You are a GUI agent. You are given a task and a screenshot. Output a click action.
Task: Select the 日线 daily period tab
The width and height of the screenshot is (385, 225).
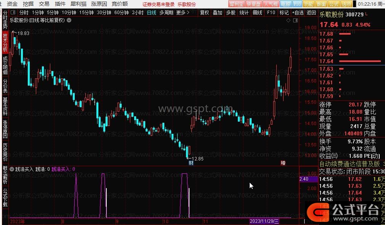[151, 13]
